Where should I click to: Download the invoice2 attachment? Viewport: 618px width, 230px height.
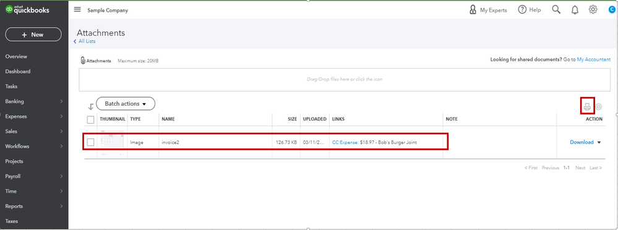(582, 142)
